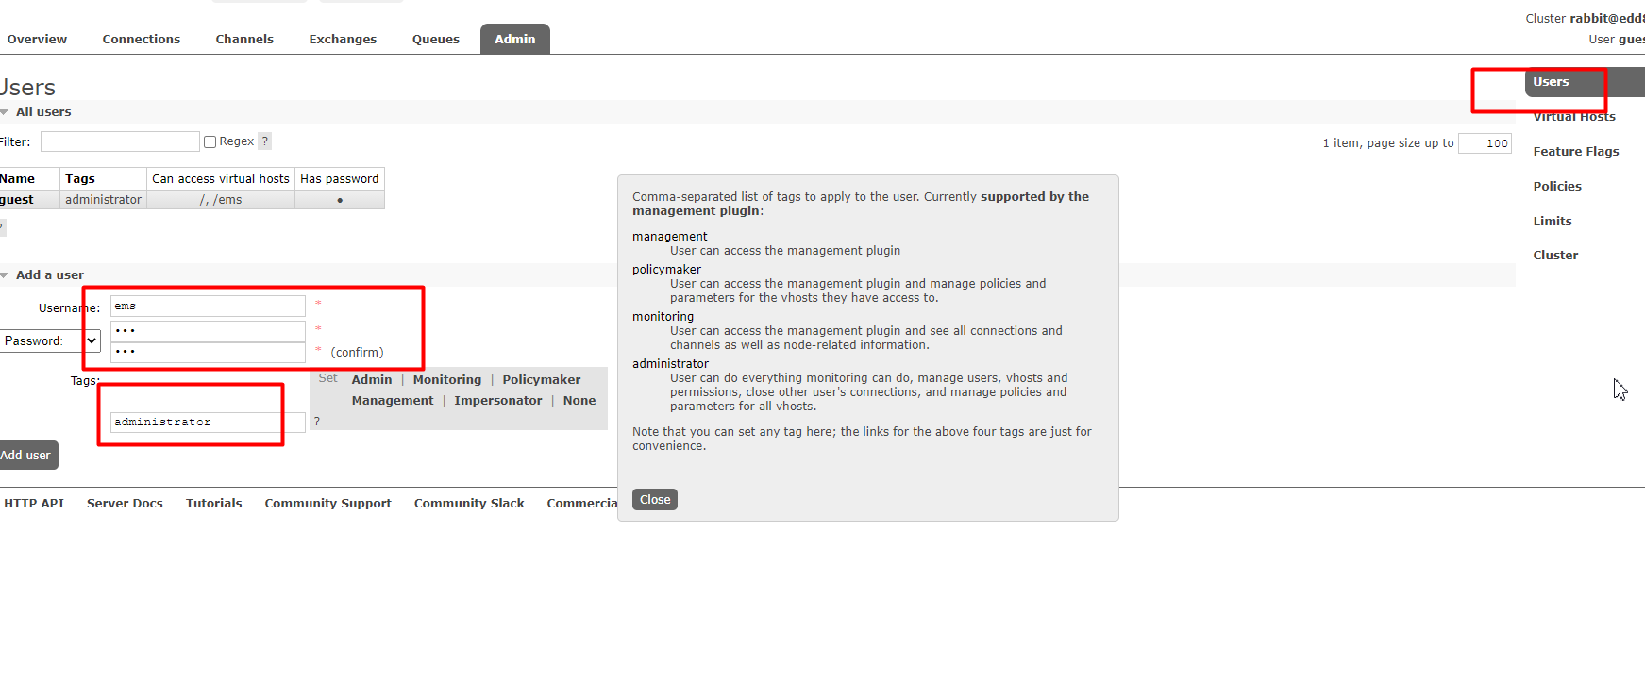Click the first password input field
Viewport: 1645px width, 681px height.
point(208,330)
